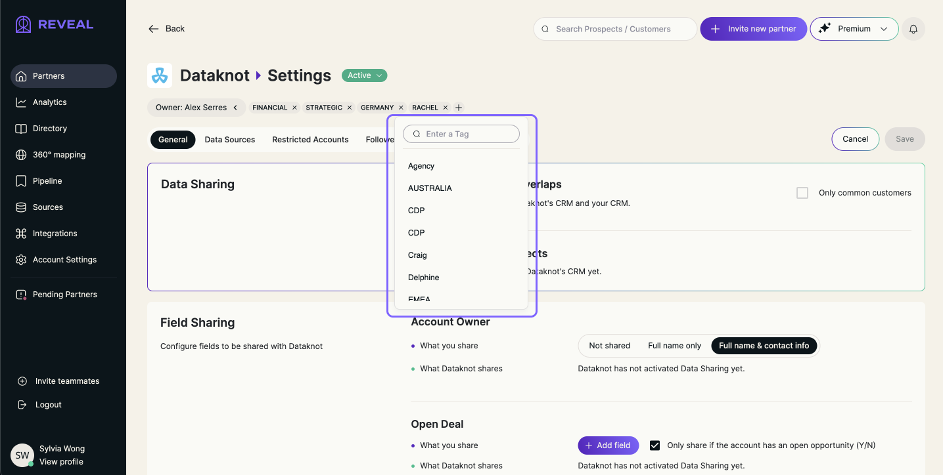Click the Field Sharing heading
This screenshot has height=475, width=943.
click(197, 323)
